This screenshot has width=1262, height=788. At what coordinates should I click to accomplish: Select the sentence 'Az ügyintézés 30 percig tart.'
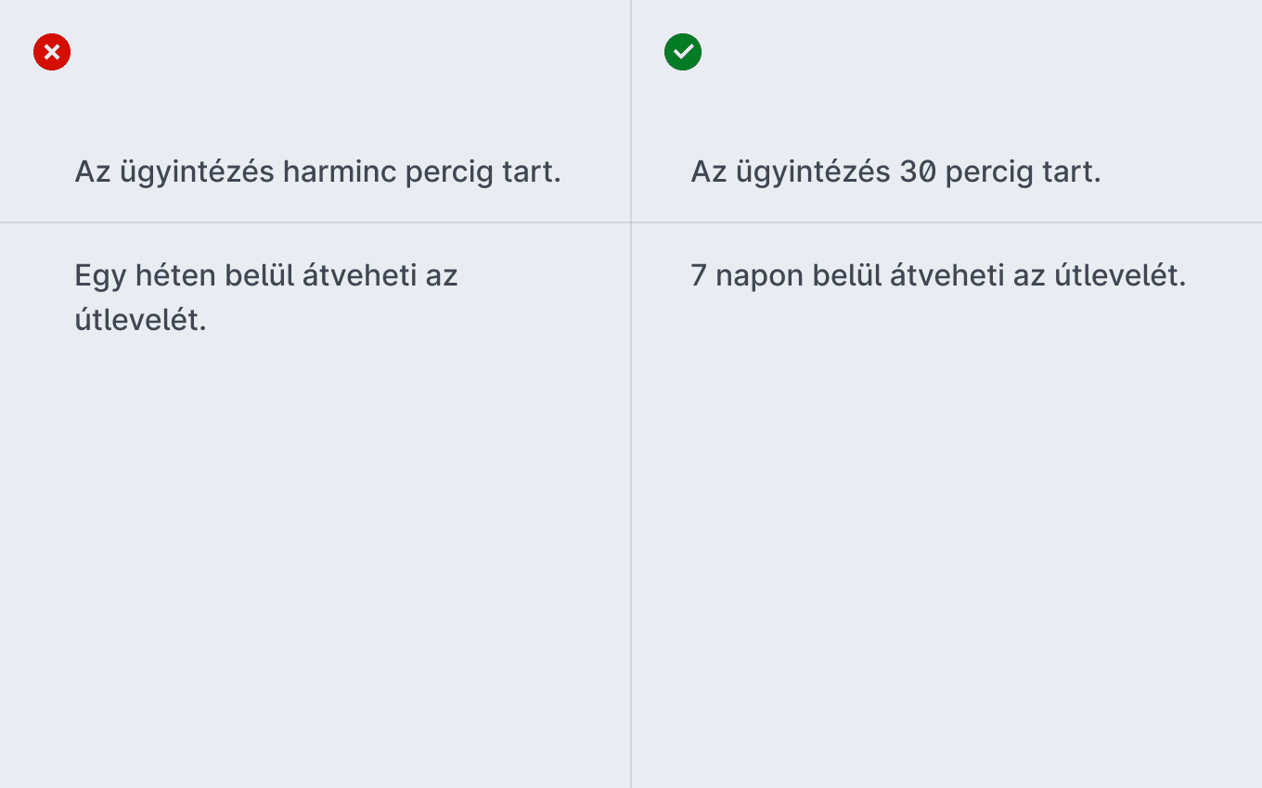[x=895, y=172]
